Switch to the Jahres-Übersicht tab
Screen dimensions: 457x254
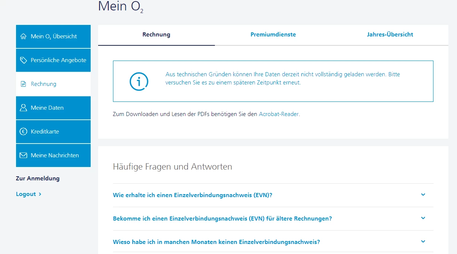click(x=390, y=35)
